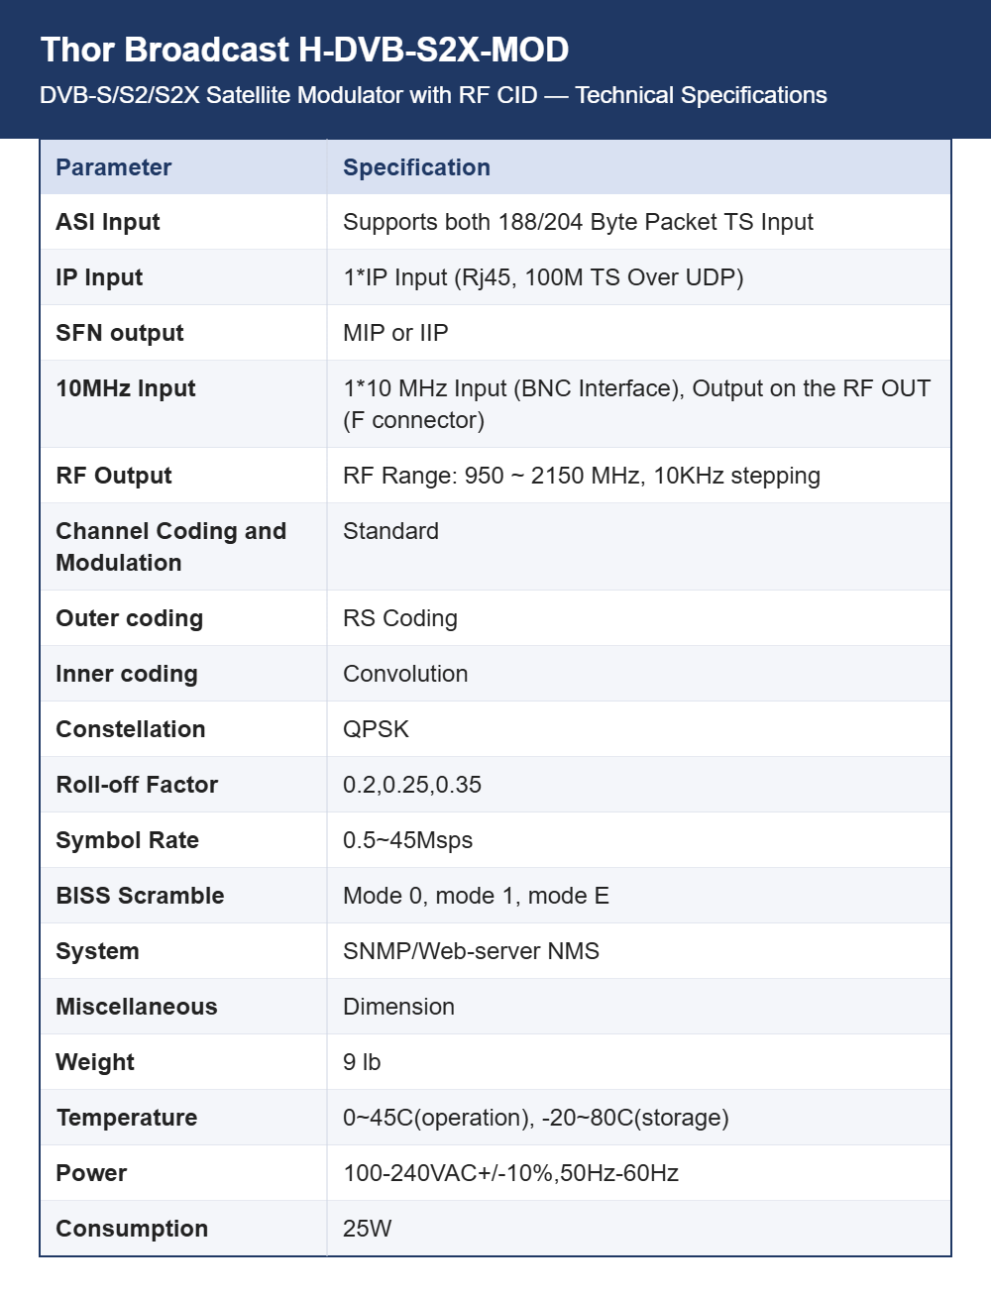Select the Symbol Rate label
Viewport: 991px width, 1296px height.
128,840
